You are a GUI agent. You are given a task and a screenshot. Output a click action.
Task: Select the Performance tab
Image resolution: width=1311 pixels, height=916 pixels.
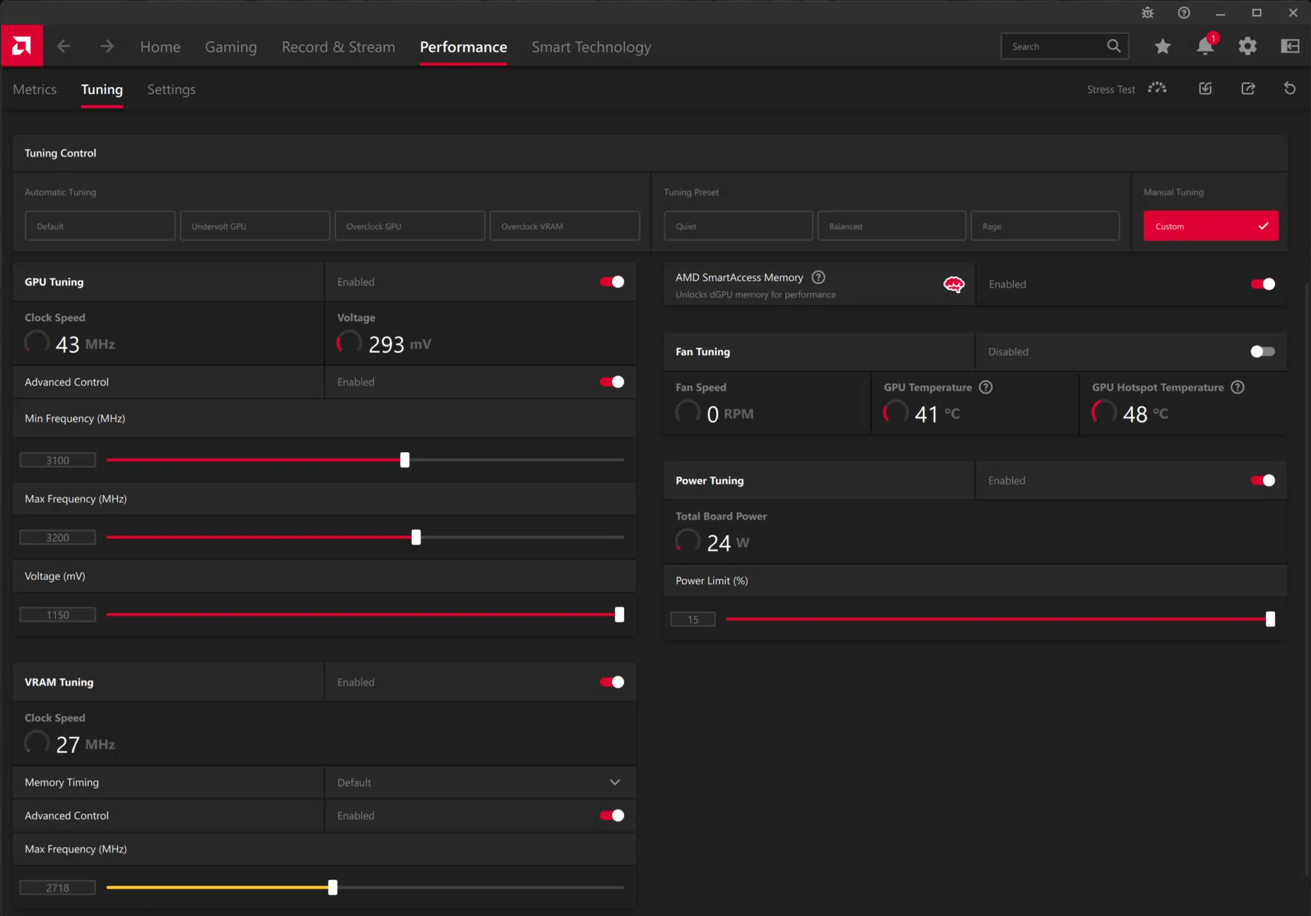(463, 47)
